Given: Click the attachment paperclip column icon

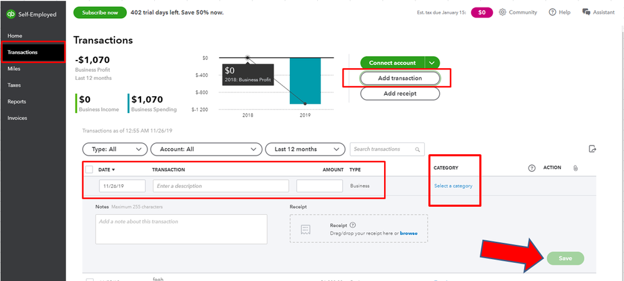Looking at the screenshot, I should pos(575,168).
